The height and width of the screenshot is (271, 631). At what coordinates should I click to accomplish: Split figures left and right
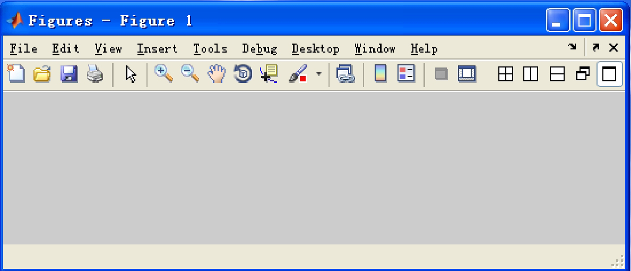pyautogui.click(x=531, y=74)
